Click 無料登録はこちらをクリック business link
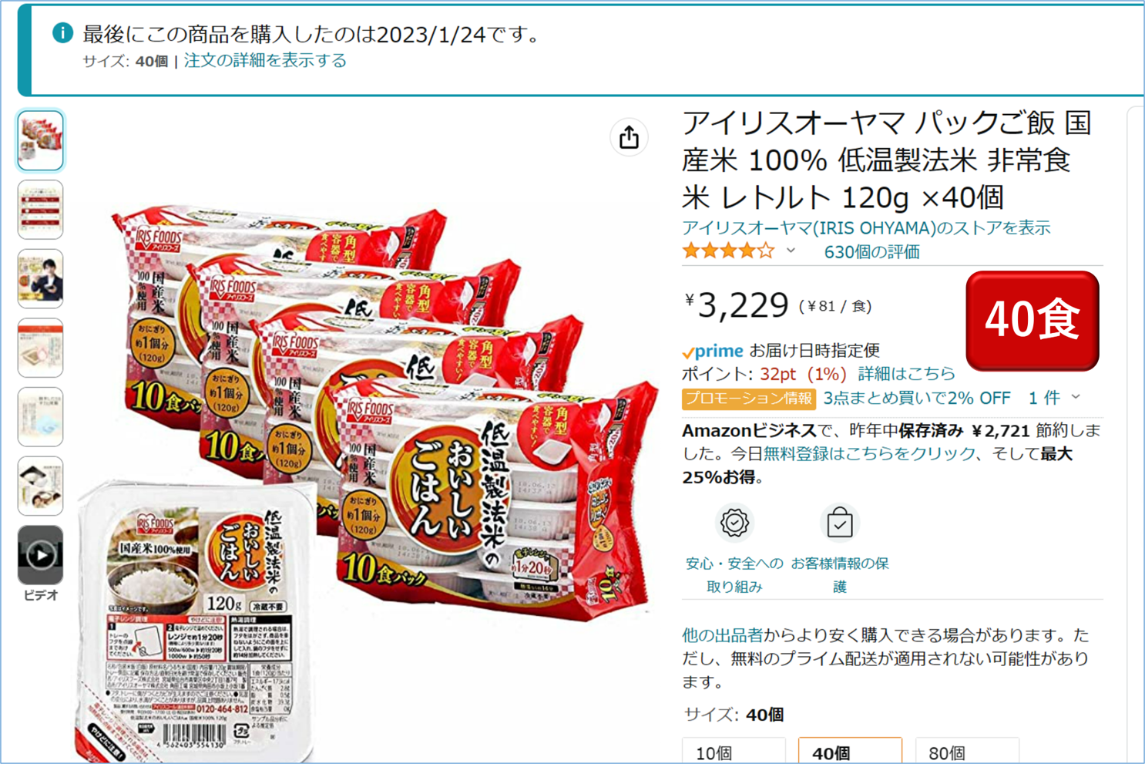Image resolution: width=1145 pixels, height=764 pixels. [x=869, y=453]
